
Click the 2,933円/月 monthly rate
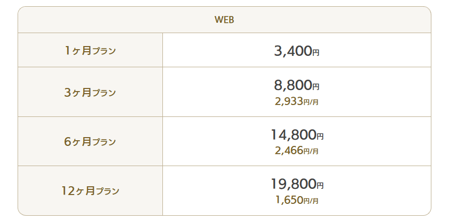click(296, 101)
